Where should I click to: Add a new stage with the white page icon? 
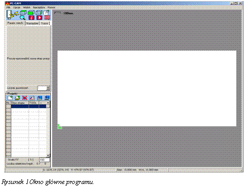[10, 98]
